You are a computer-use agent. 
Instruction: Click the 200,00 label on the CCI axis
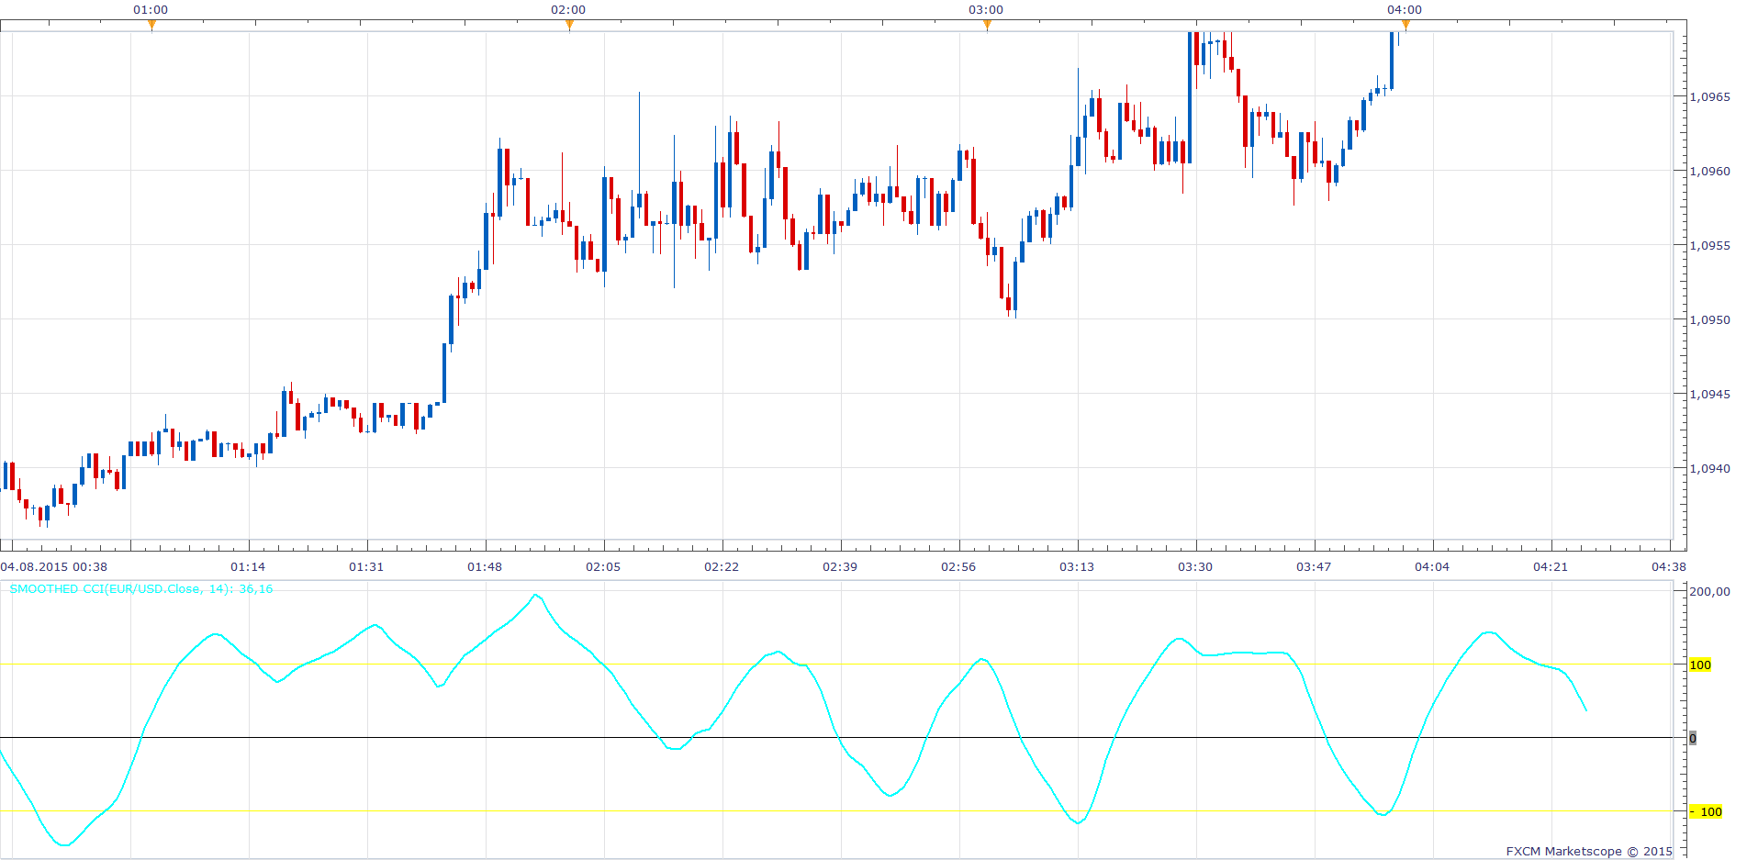click(x=1709, y=591)
